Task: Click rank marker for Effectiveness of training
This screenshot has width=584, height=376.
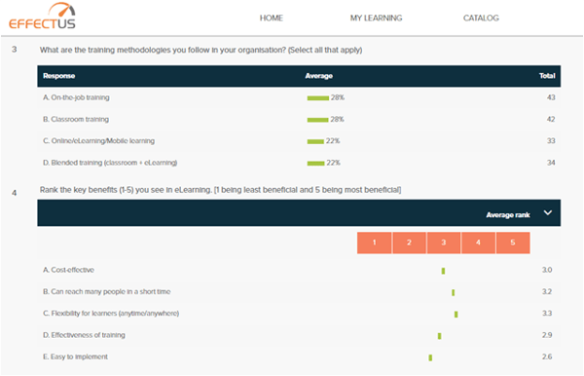Action: coord(440,336)
